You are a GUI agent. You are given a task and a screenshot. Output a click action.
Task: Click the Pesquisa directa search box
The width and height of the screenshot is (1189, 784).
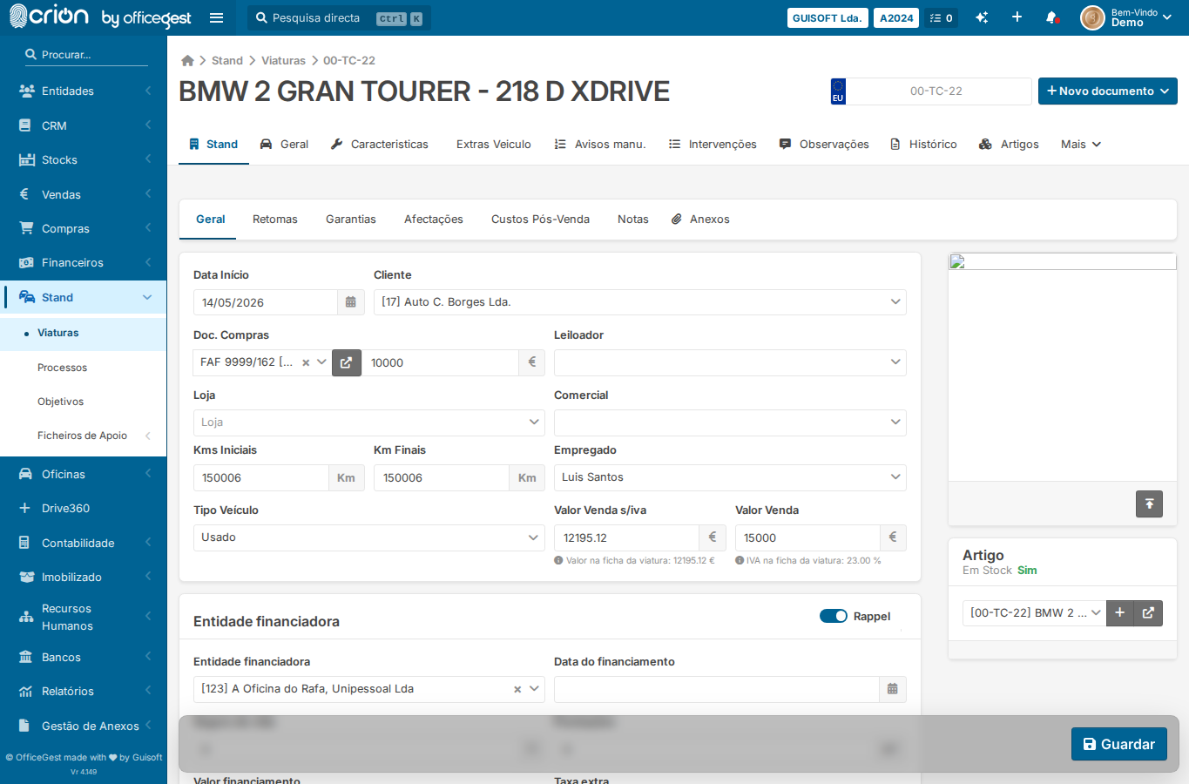339,17
